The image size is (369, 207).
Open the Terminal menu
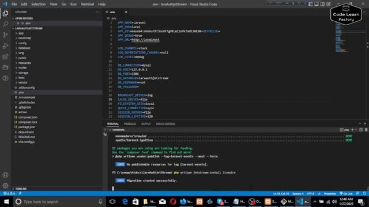pos(87,4)
